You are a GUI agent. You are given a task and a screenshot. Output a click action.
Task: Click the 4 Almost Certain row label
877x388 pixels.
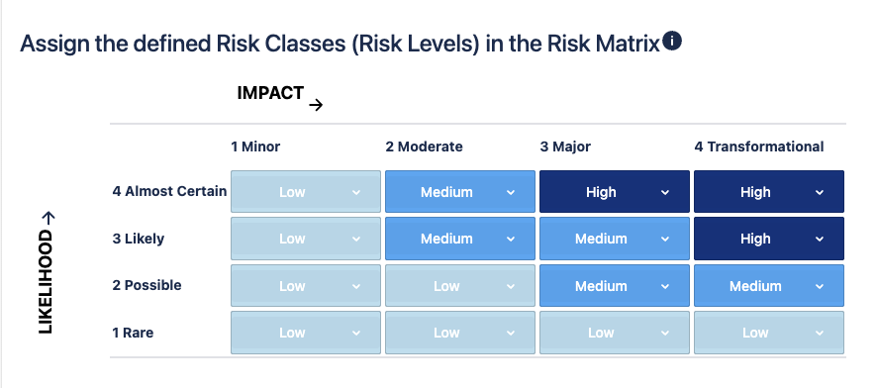[x=169, y=191]
